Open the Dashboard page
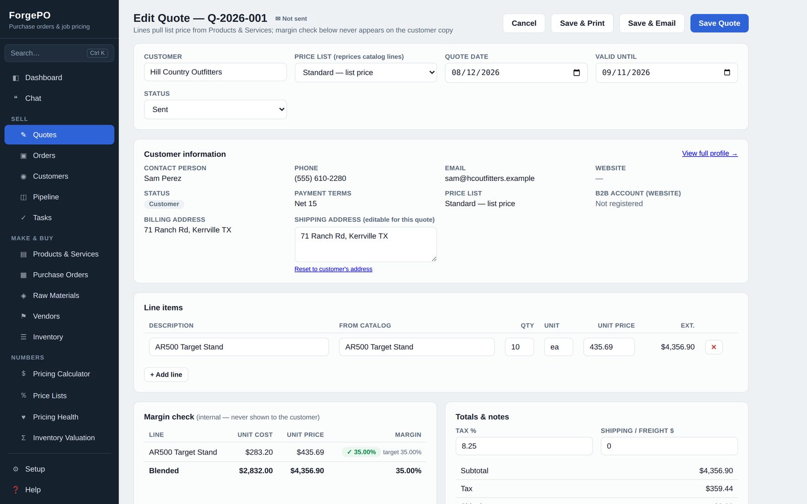This screenshot has width=807, height=504. [x=60, y=78]
